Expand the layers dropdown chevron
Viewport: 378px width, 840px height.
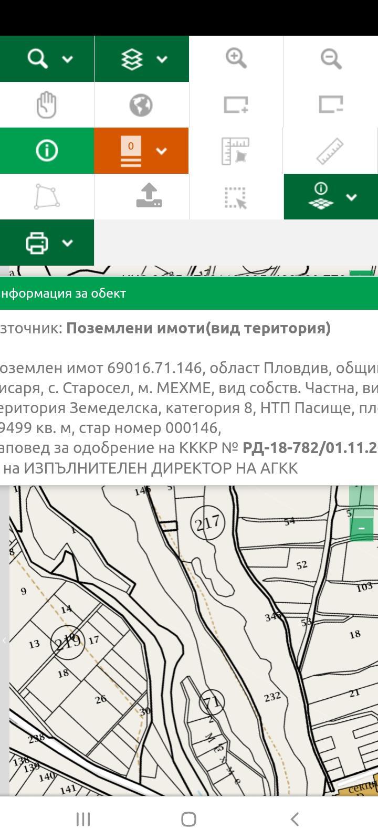coord(162,59)
